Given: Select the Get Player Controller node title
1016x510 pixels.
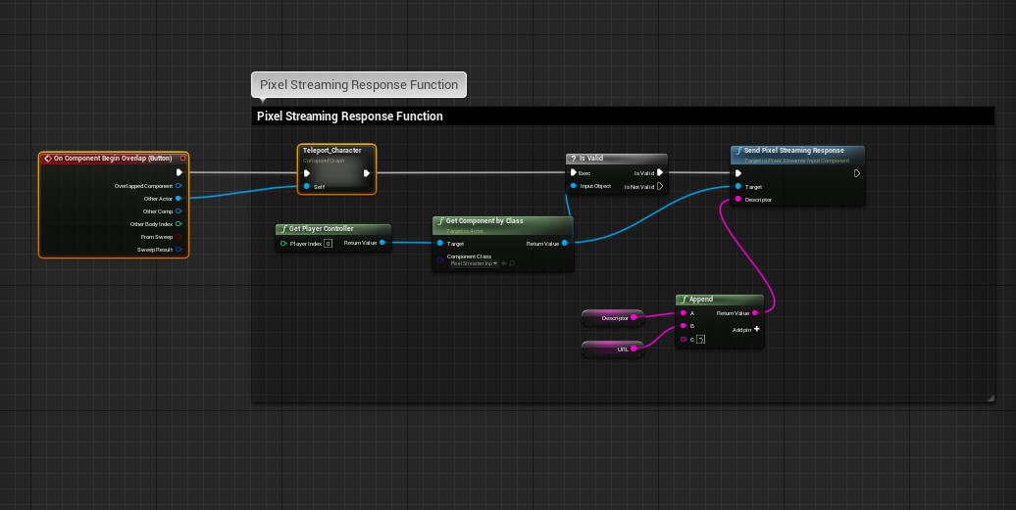Looking at the screenshot, I should point(321,229).
